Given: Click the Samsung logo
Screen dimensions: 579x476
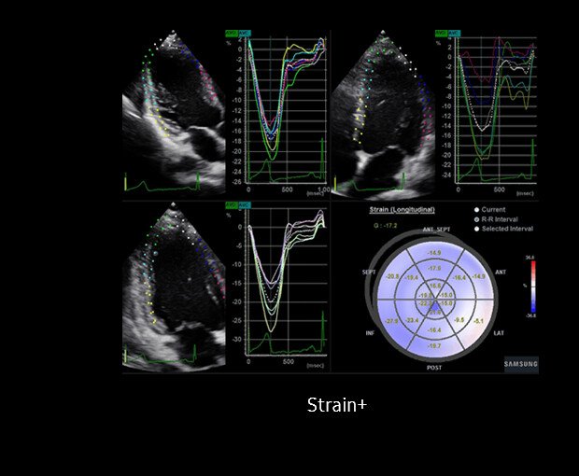Looking at the screenshot, I should coord(521,364).
